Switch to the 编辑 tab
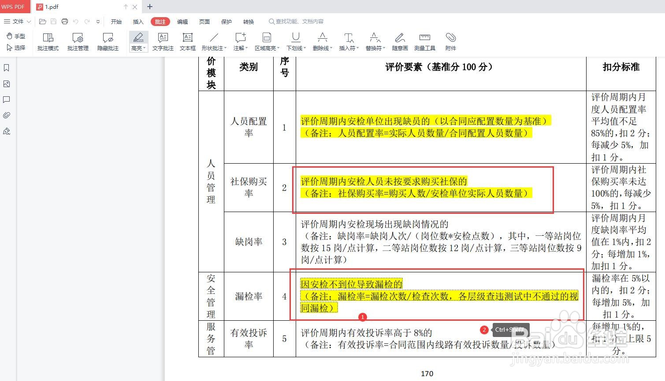The height and width of the screenshot is (381, 665). click(182, 22)
